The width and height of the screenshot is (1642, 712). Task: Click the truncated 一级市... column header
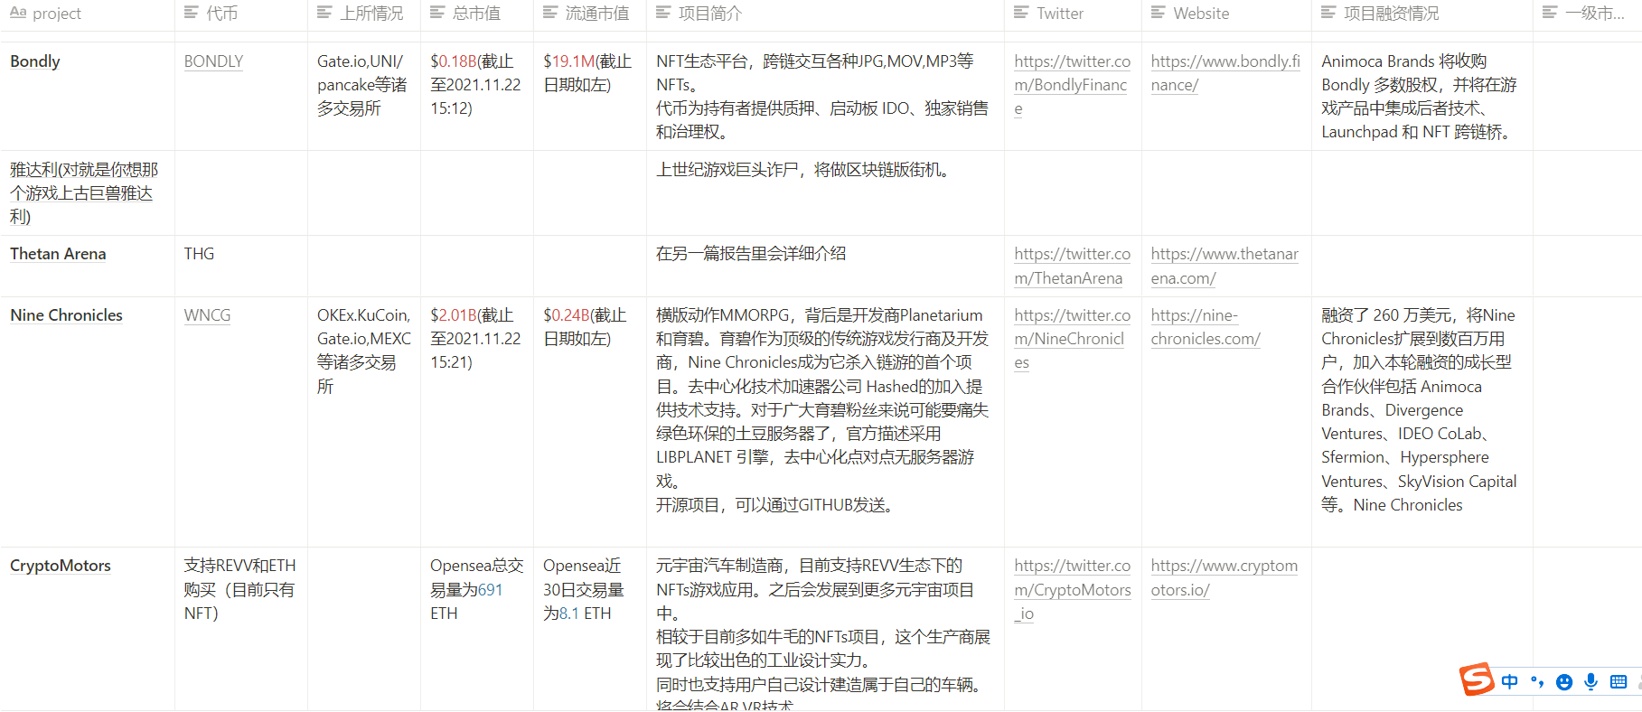coord(1588,14)
